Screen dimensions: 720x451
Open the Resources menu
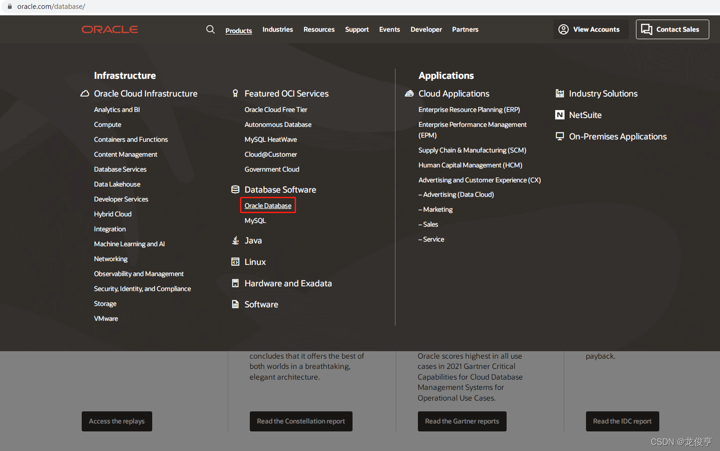[x=319, y=29]
